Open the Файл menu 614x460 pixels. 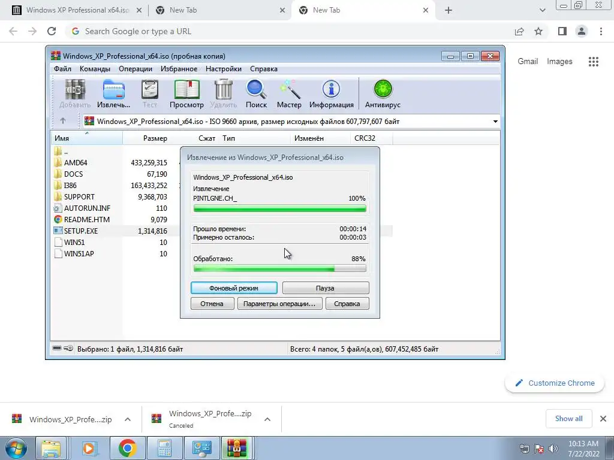point(62,69)
